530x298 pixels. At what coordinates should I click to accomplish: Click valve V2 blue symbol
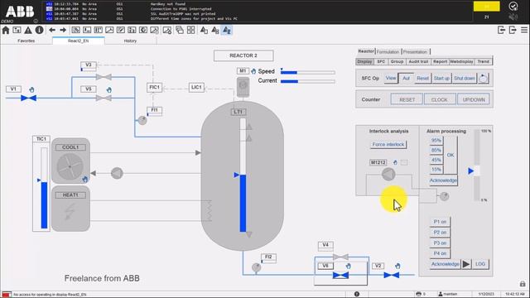coord(392,276)
